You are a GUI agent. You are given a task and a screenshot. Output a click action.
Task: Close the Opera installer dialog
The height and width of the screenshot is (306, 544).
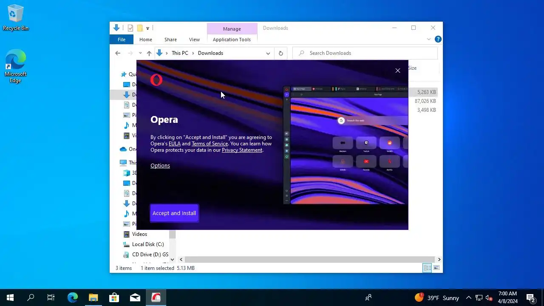(398, 71)
